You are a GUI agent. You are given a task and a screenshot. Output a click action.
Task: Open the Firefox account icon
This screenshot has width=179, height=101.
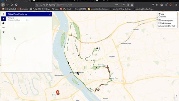[166, 5]
